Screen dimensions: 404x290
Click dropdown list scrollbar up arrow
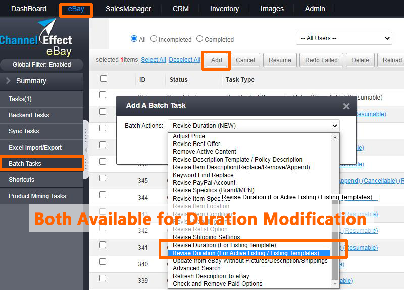[335, 137]
